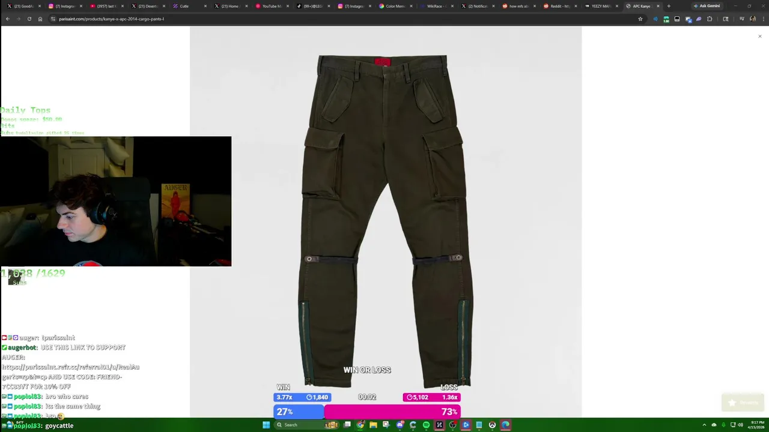
Task: Open a new browser tab with plus
Action: (x=669, y=6)
